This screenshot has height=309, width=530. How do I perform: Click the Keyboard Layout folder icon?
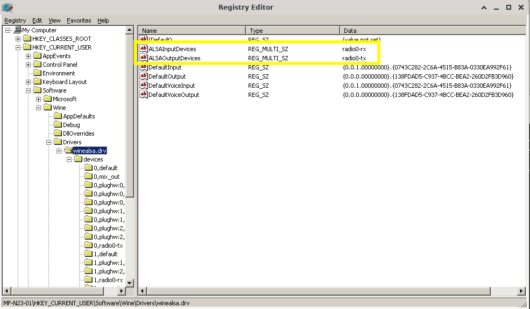tap(38, 81)
